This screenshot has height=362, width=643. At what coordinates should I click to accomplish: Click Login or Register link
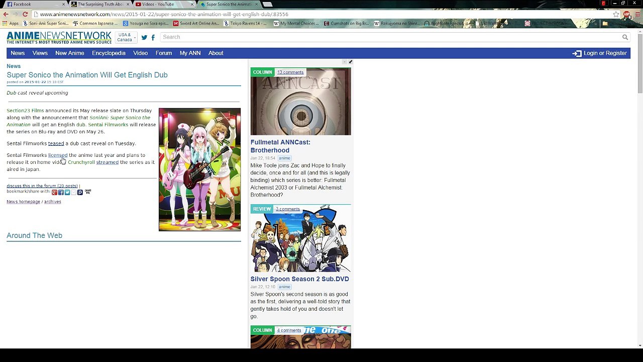[x=605, y=53]
